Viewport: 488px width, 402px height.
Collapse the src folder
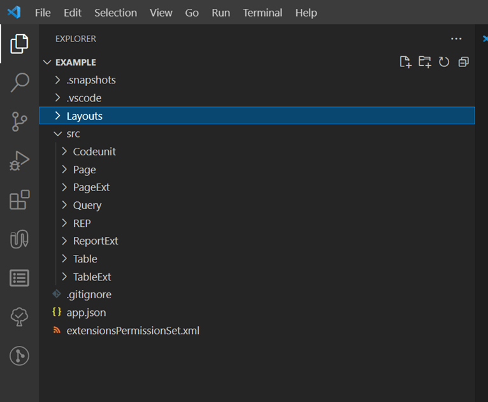[x=73, y=134]
